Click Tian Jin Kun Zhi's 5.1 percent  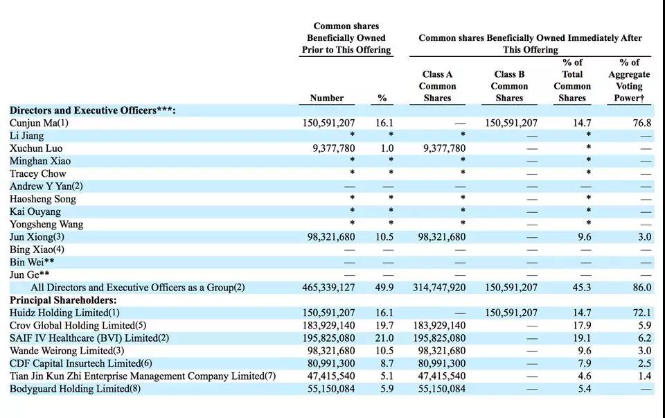coord(387,376)
